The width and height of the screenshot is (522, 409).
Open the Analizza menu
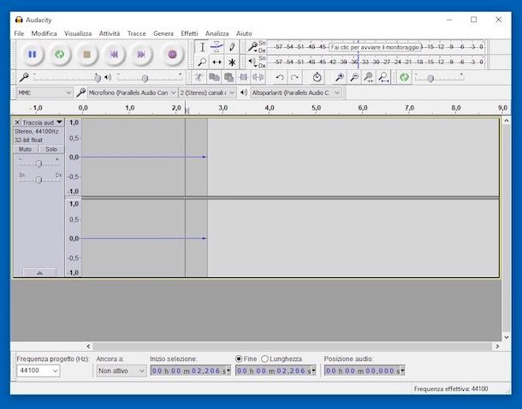[217, 33]
